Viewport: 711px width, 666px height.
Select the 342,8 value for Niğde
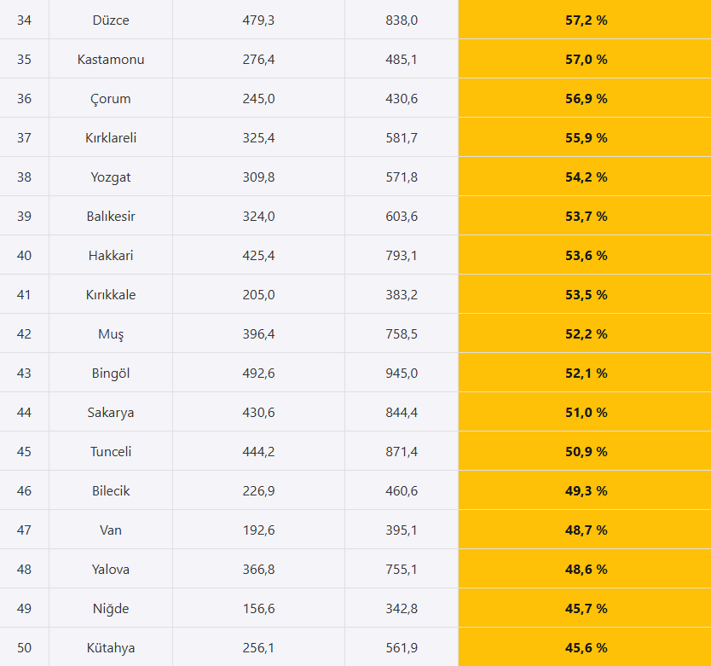[402, 609]
